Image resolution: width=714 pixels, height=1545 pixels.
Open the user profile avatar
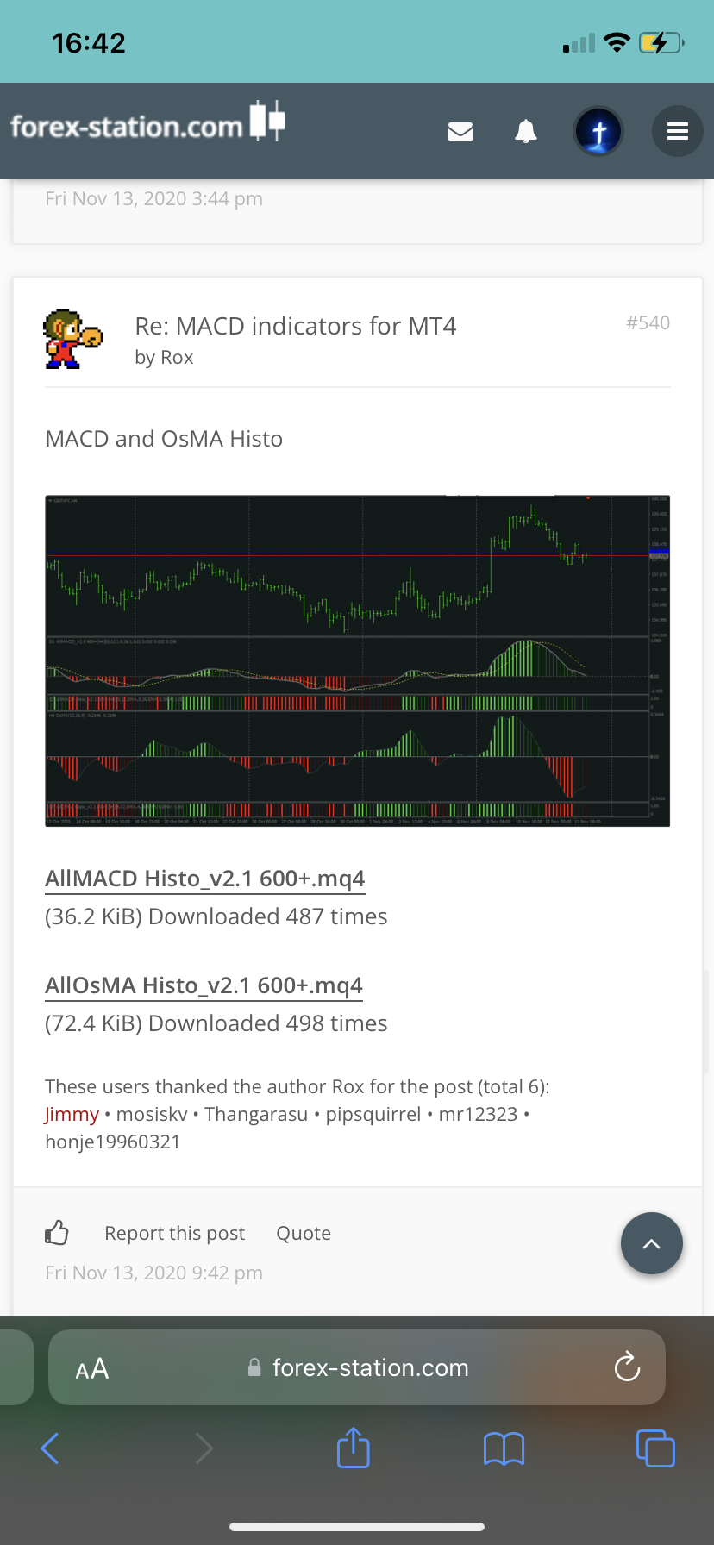(x=598, y=131)
